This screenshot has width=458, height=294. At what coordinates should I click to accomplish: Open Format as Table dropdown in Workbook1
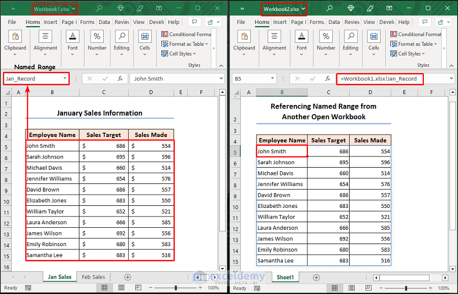[x=186, y=44]
